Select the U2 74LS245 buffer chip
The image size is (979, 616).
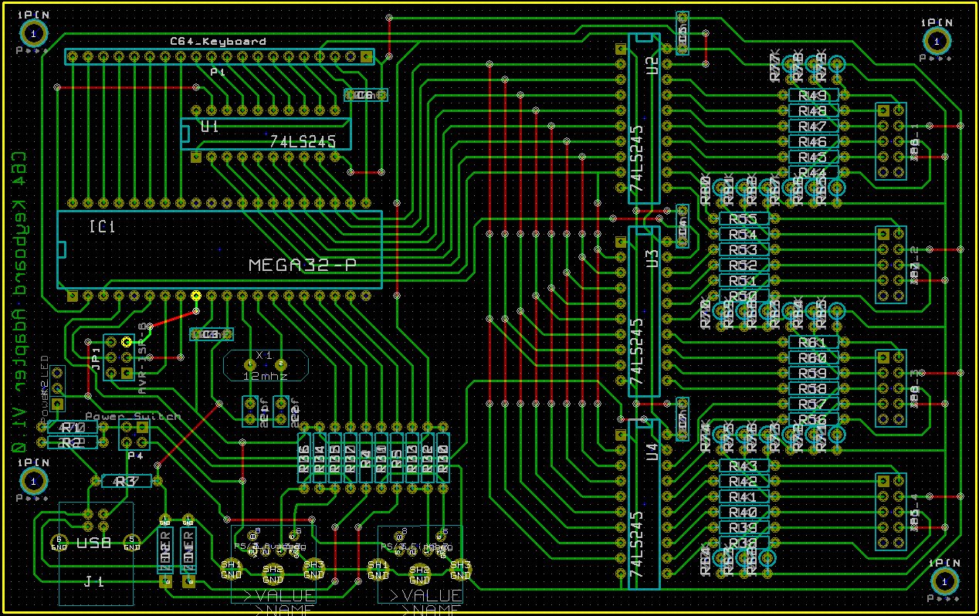pos(644,118)
